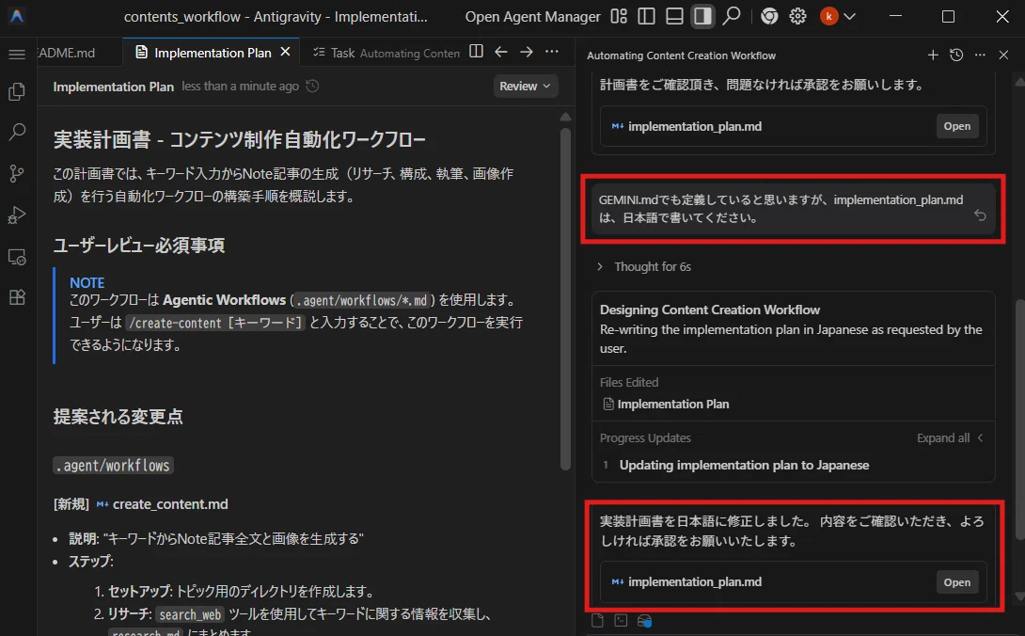Close the Implementation Plan tab
This screenshot has width=1025, height=636.
pyautogui.click(x=285, y=52)
